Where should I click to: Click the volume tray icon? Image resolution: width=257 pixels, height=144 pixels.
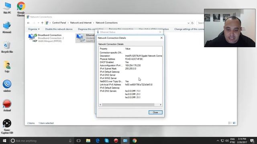pos(227,141)
